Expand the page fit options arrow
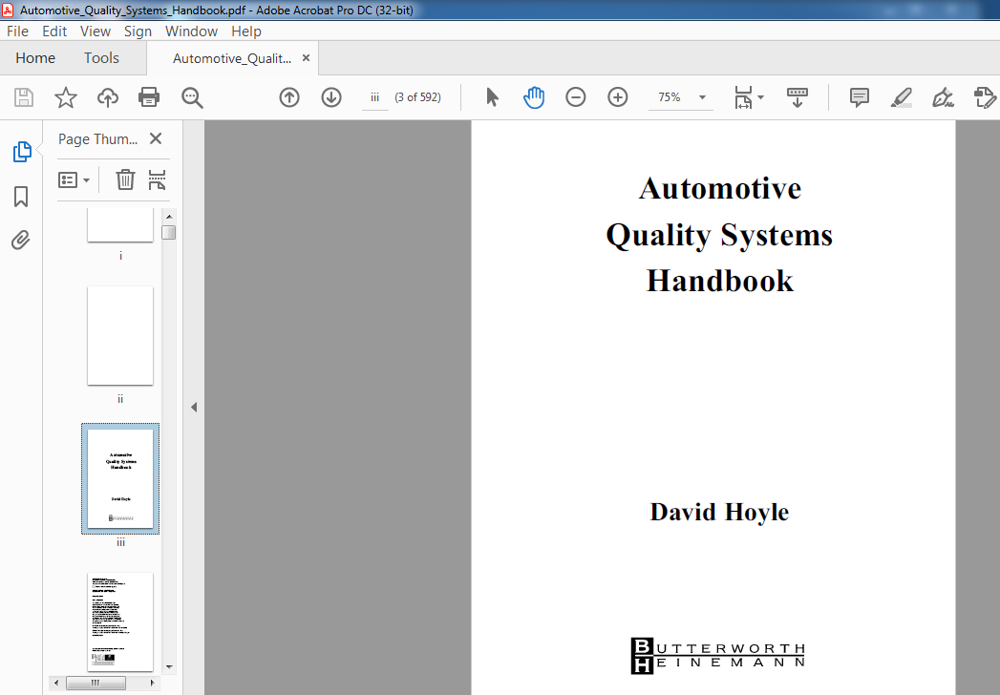Image resolution: width=1000 pixels, height=695 pixels. [760, 97]
